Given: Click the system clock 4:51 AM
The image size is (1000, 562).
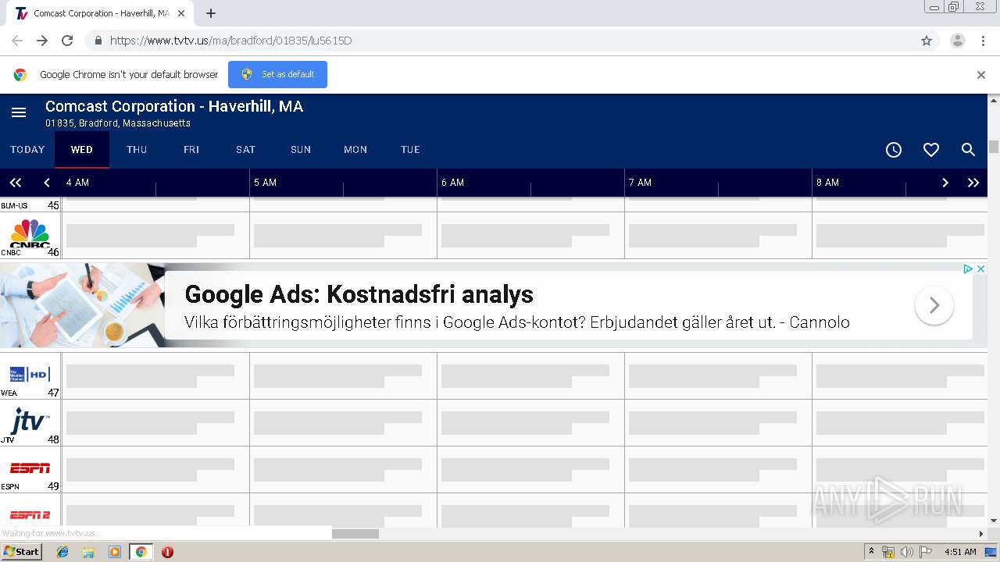Looking at the screenshot, I should coord(960,552).
